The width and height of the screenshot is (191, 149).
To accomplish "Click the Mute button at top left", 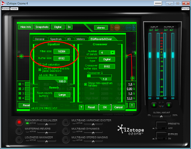I will pos(14,9).
